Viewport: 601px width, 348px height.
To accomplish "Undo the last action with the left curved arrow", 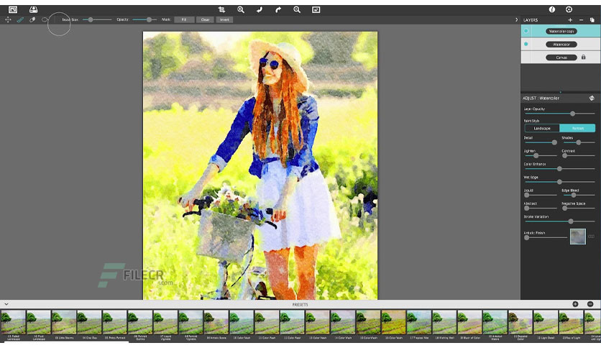I will 260,10.
